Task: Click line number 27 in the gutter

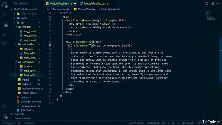Action: (50, 45)
